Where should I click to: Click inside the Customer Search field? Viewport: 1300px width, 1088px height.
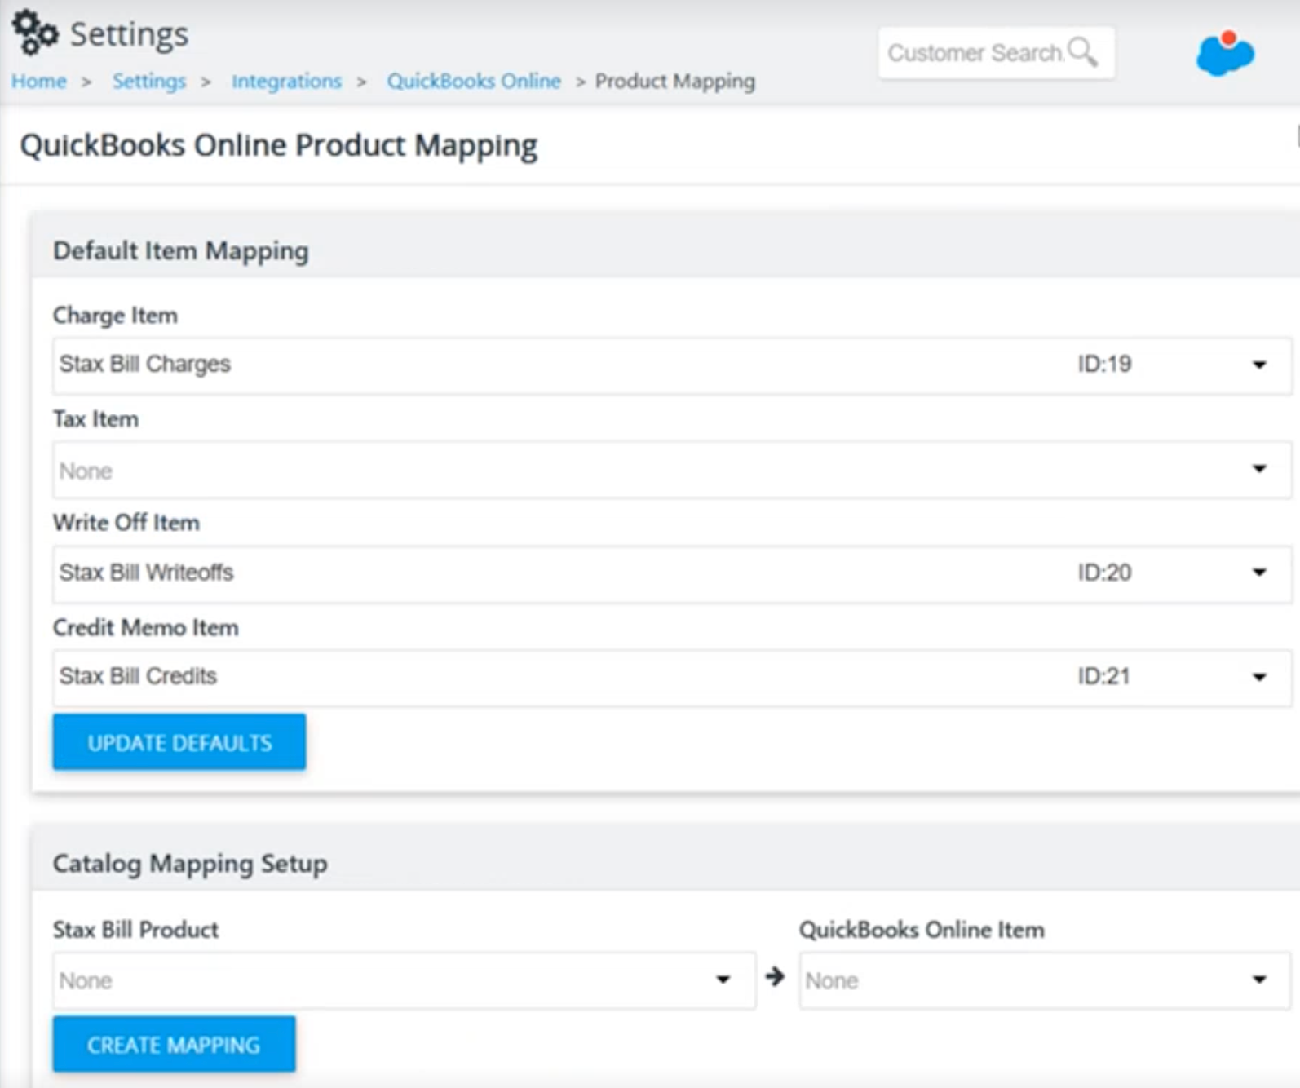996,53
